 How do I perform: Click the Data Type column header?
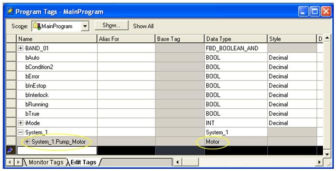tap(236, 39)
